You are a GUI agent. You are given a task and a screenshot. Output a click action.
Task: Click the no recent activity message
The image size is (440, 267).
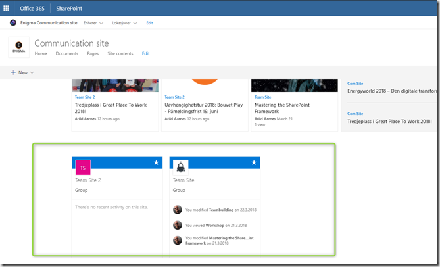pyautogui.click(x=111, y=208)
